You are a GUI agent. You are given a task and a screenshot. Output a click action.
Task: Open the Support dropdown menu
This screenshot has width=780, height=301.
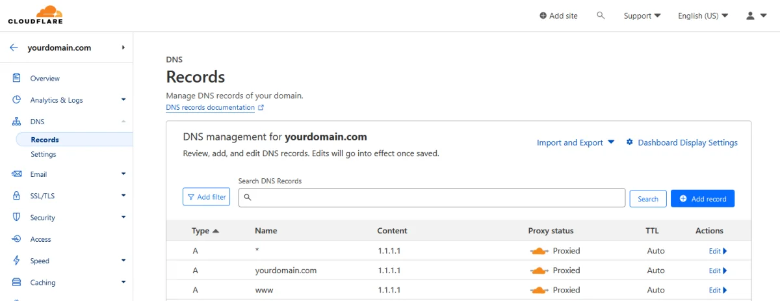[x=642, y=16]
